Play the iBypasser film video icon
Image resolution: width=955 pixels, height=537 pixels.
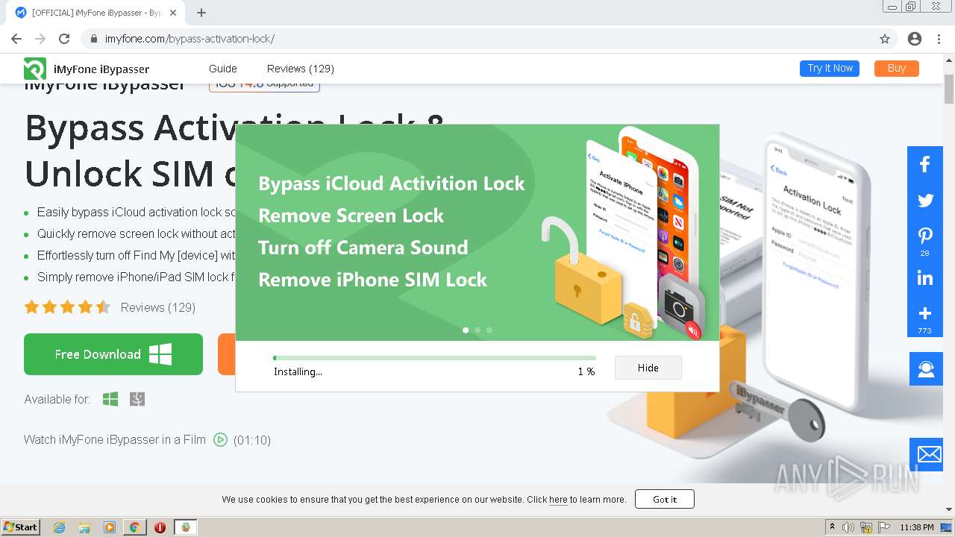tap(220, 440)
